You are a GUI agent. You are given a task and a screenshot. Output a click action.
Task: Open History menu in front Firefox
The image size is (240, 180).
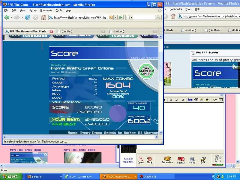[32, 10]
